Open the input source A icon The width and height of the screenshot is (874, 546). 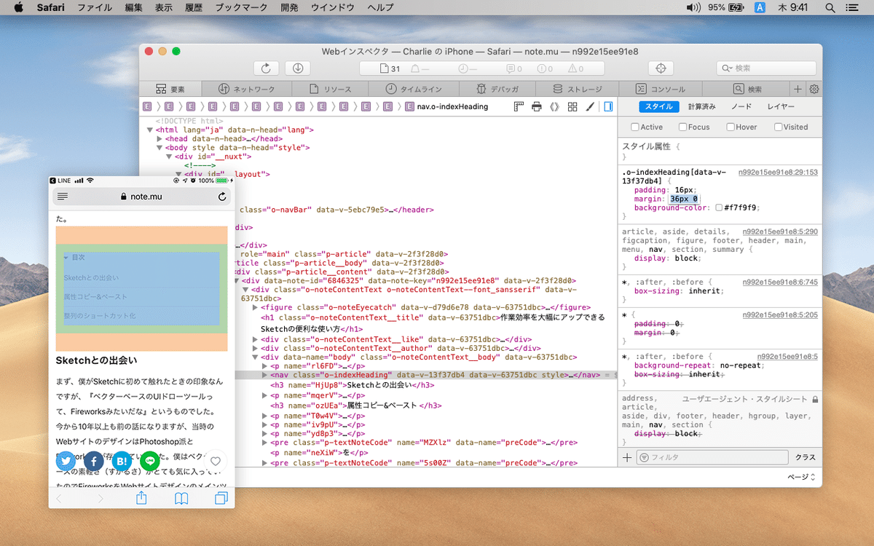click(760, 7)
